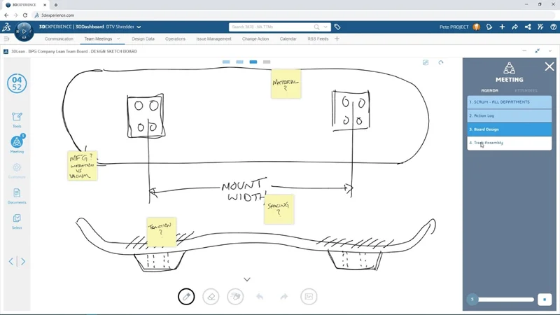Viewport: 560px width, 315px height.
Task: Open the 3D compass menu
Action: 24,31
